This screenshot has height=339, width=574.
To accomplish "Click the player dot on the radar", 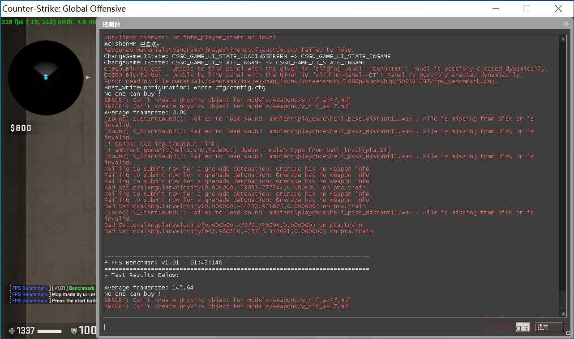I will tap(46, 78).
